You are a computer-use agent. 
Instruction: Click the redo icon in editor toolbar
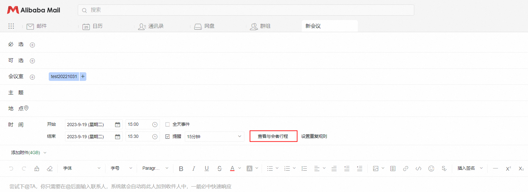[x=24, y=168]
